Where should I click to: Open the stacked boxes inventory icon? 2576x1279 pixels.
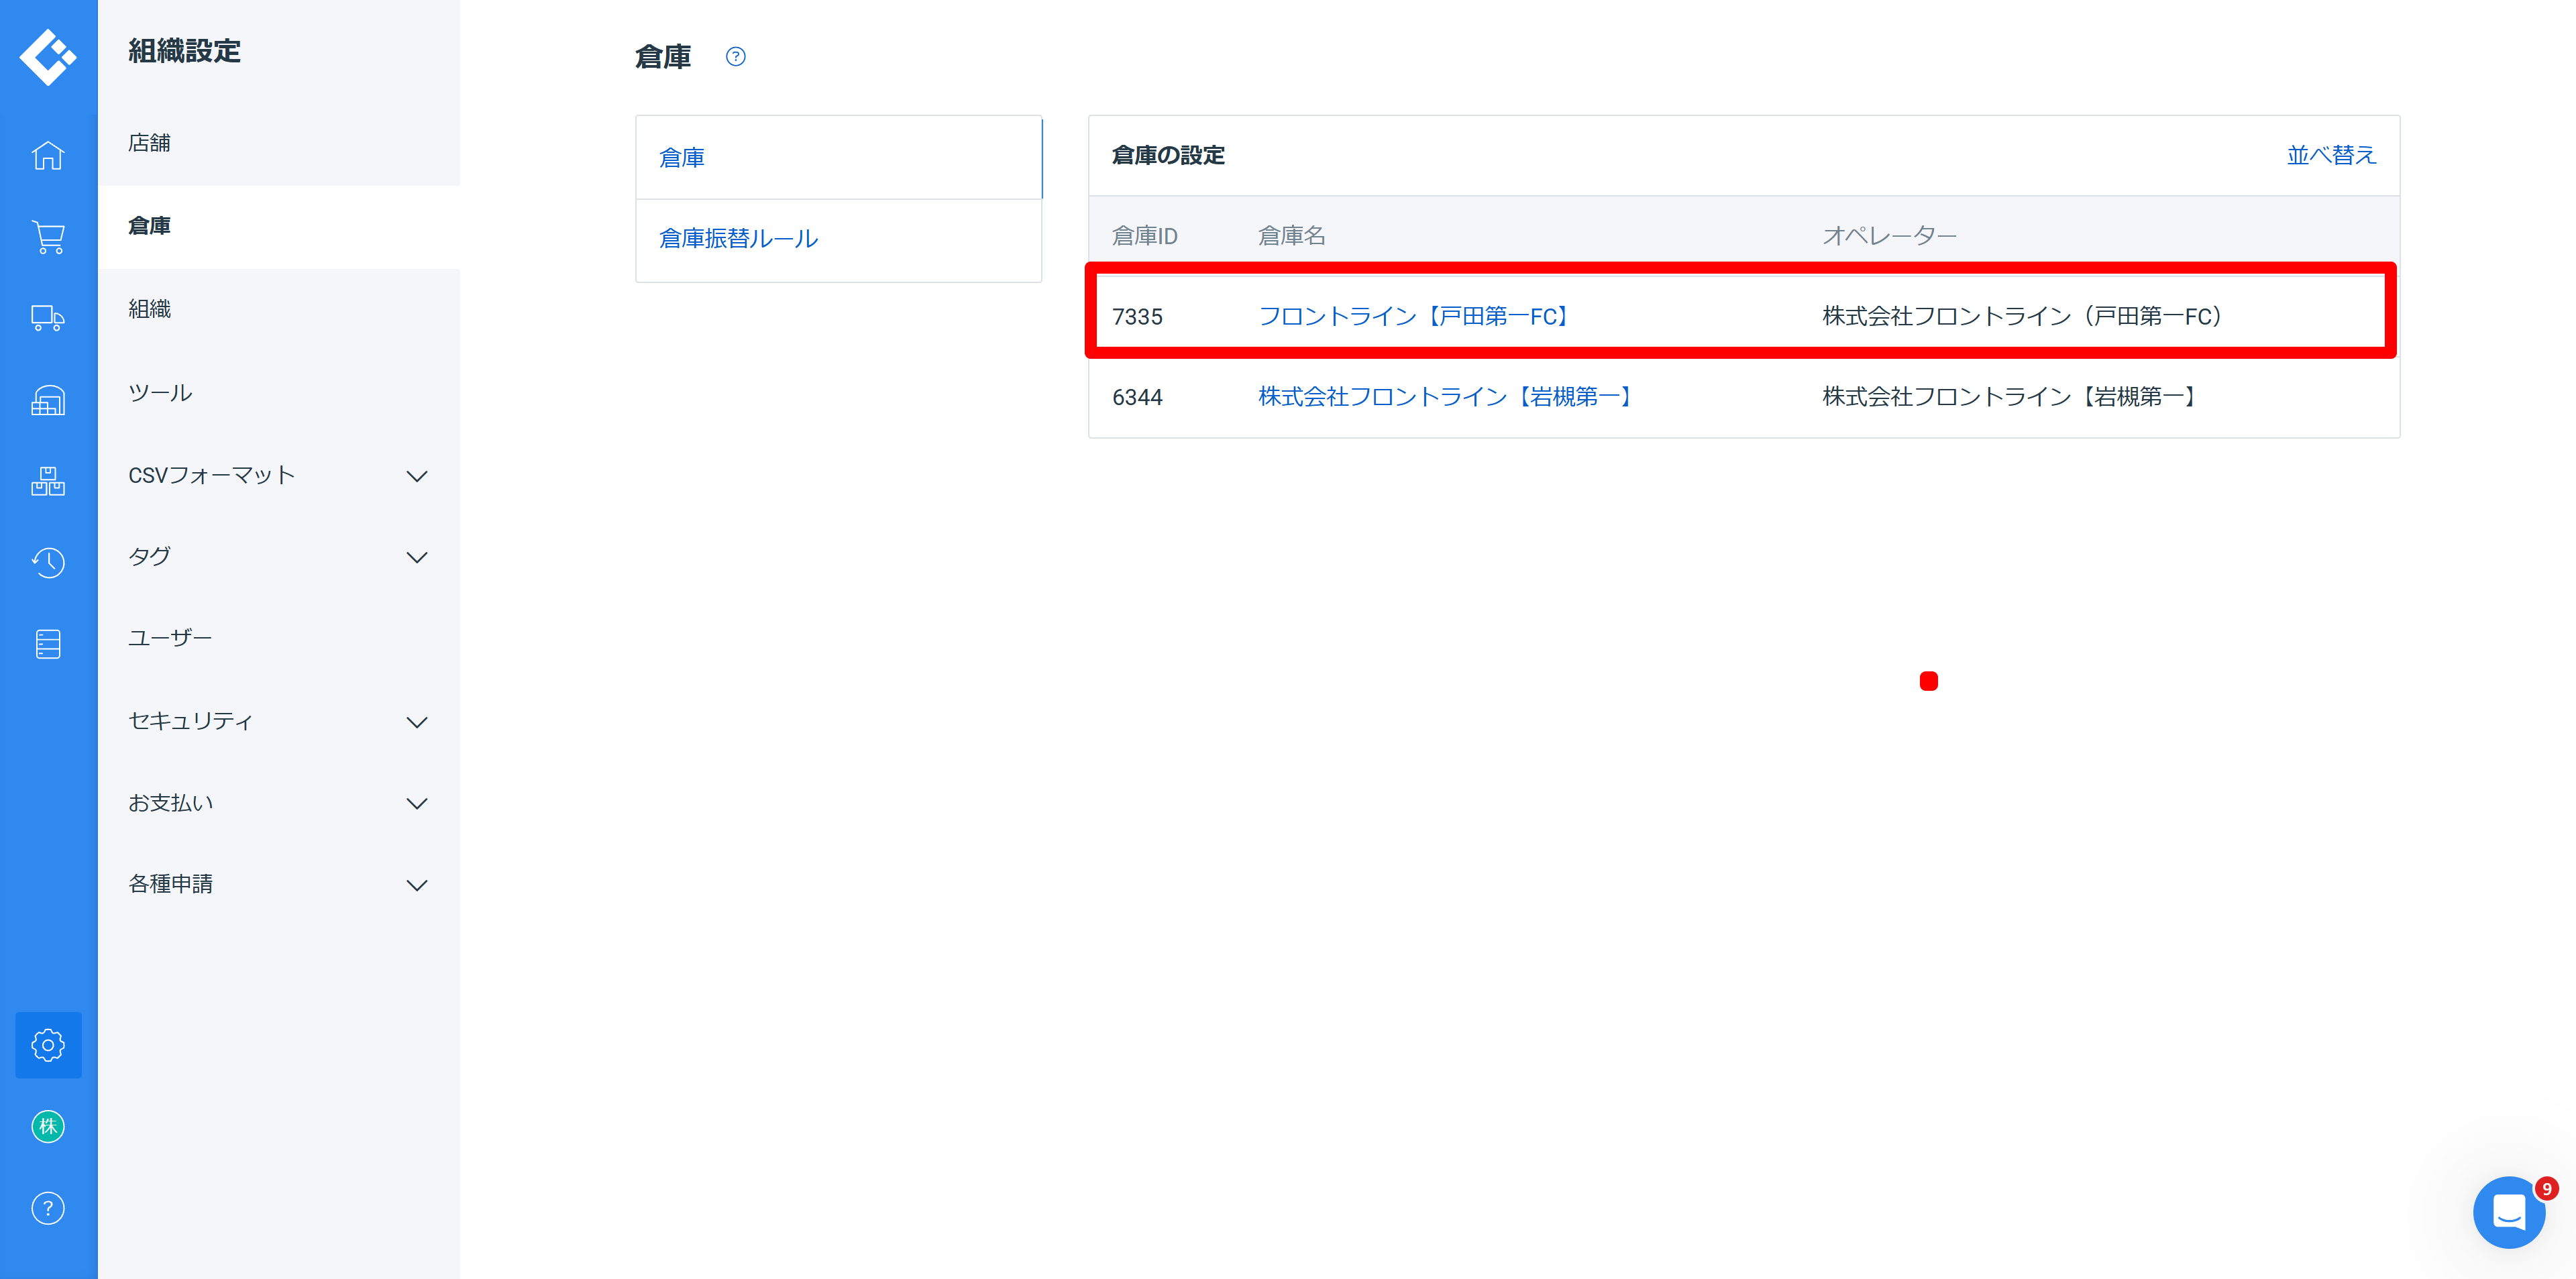pyautogui.click(x=48, y=481)
